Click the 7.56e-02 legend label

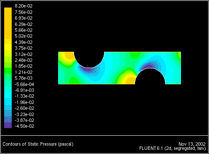click(x=23, y=12)
